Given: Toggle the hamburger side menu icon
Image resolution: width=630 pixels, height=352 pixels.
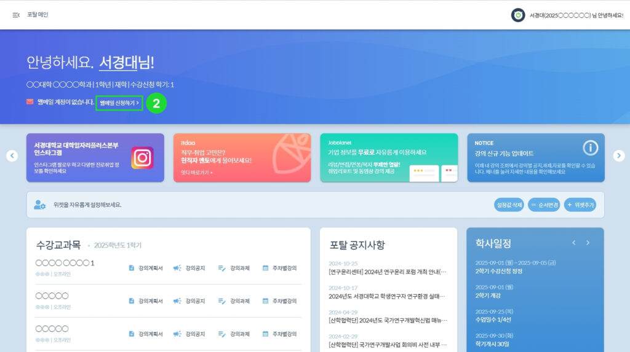Looking at the screenshot, I should (x=16, y=15).
